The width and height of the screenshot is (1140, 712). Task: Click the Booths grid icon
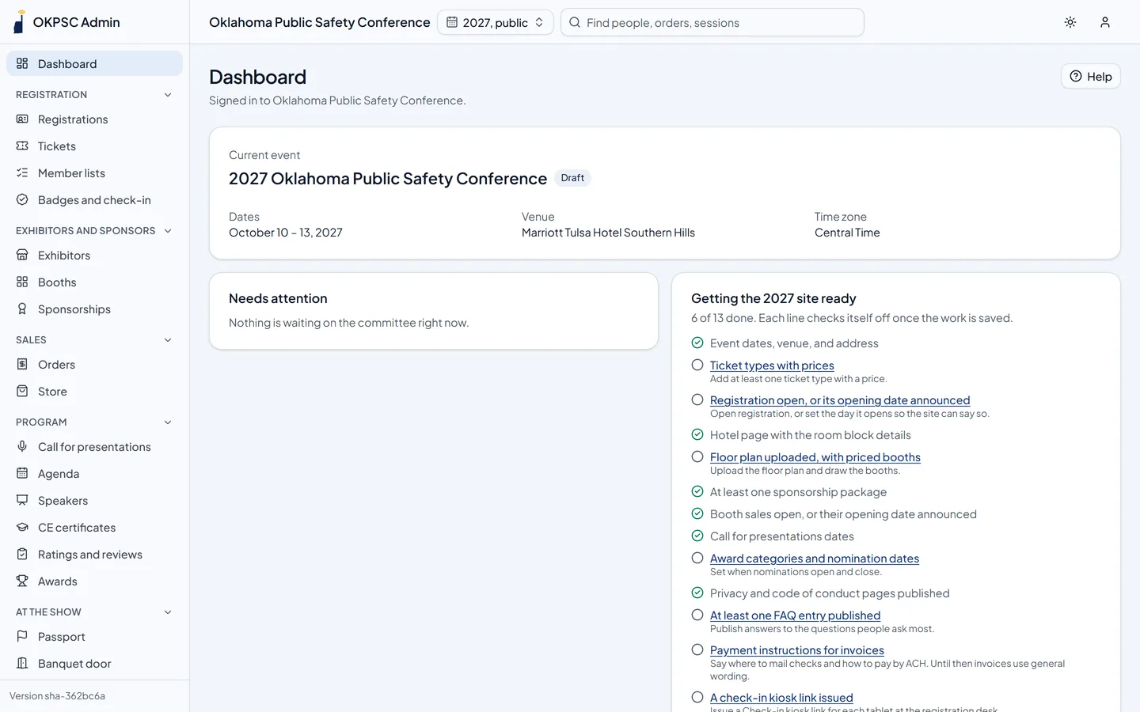tap(22, 282)
